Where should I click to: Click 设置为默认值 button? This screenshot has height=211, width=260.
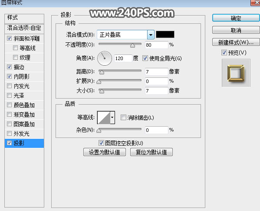[x=105, y=152]
